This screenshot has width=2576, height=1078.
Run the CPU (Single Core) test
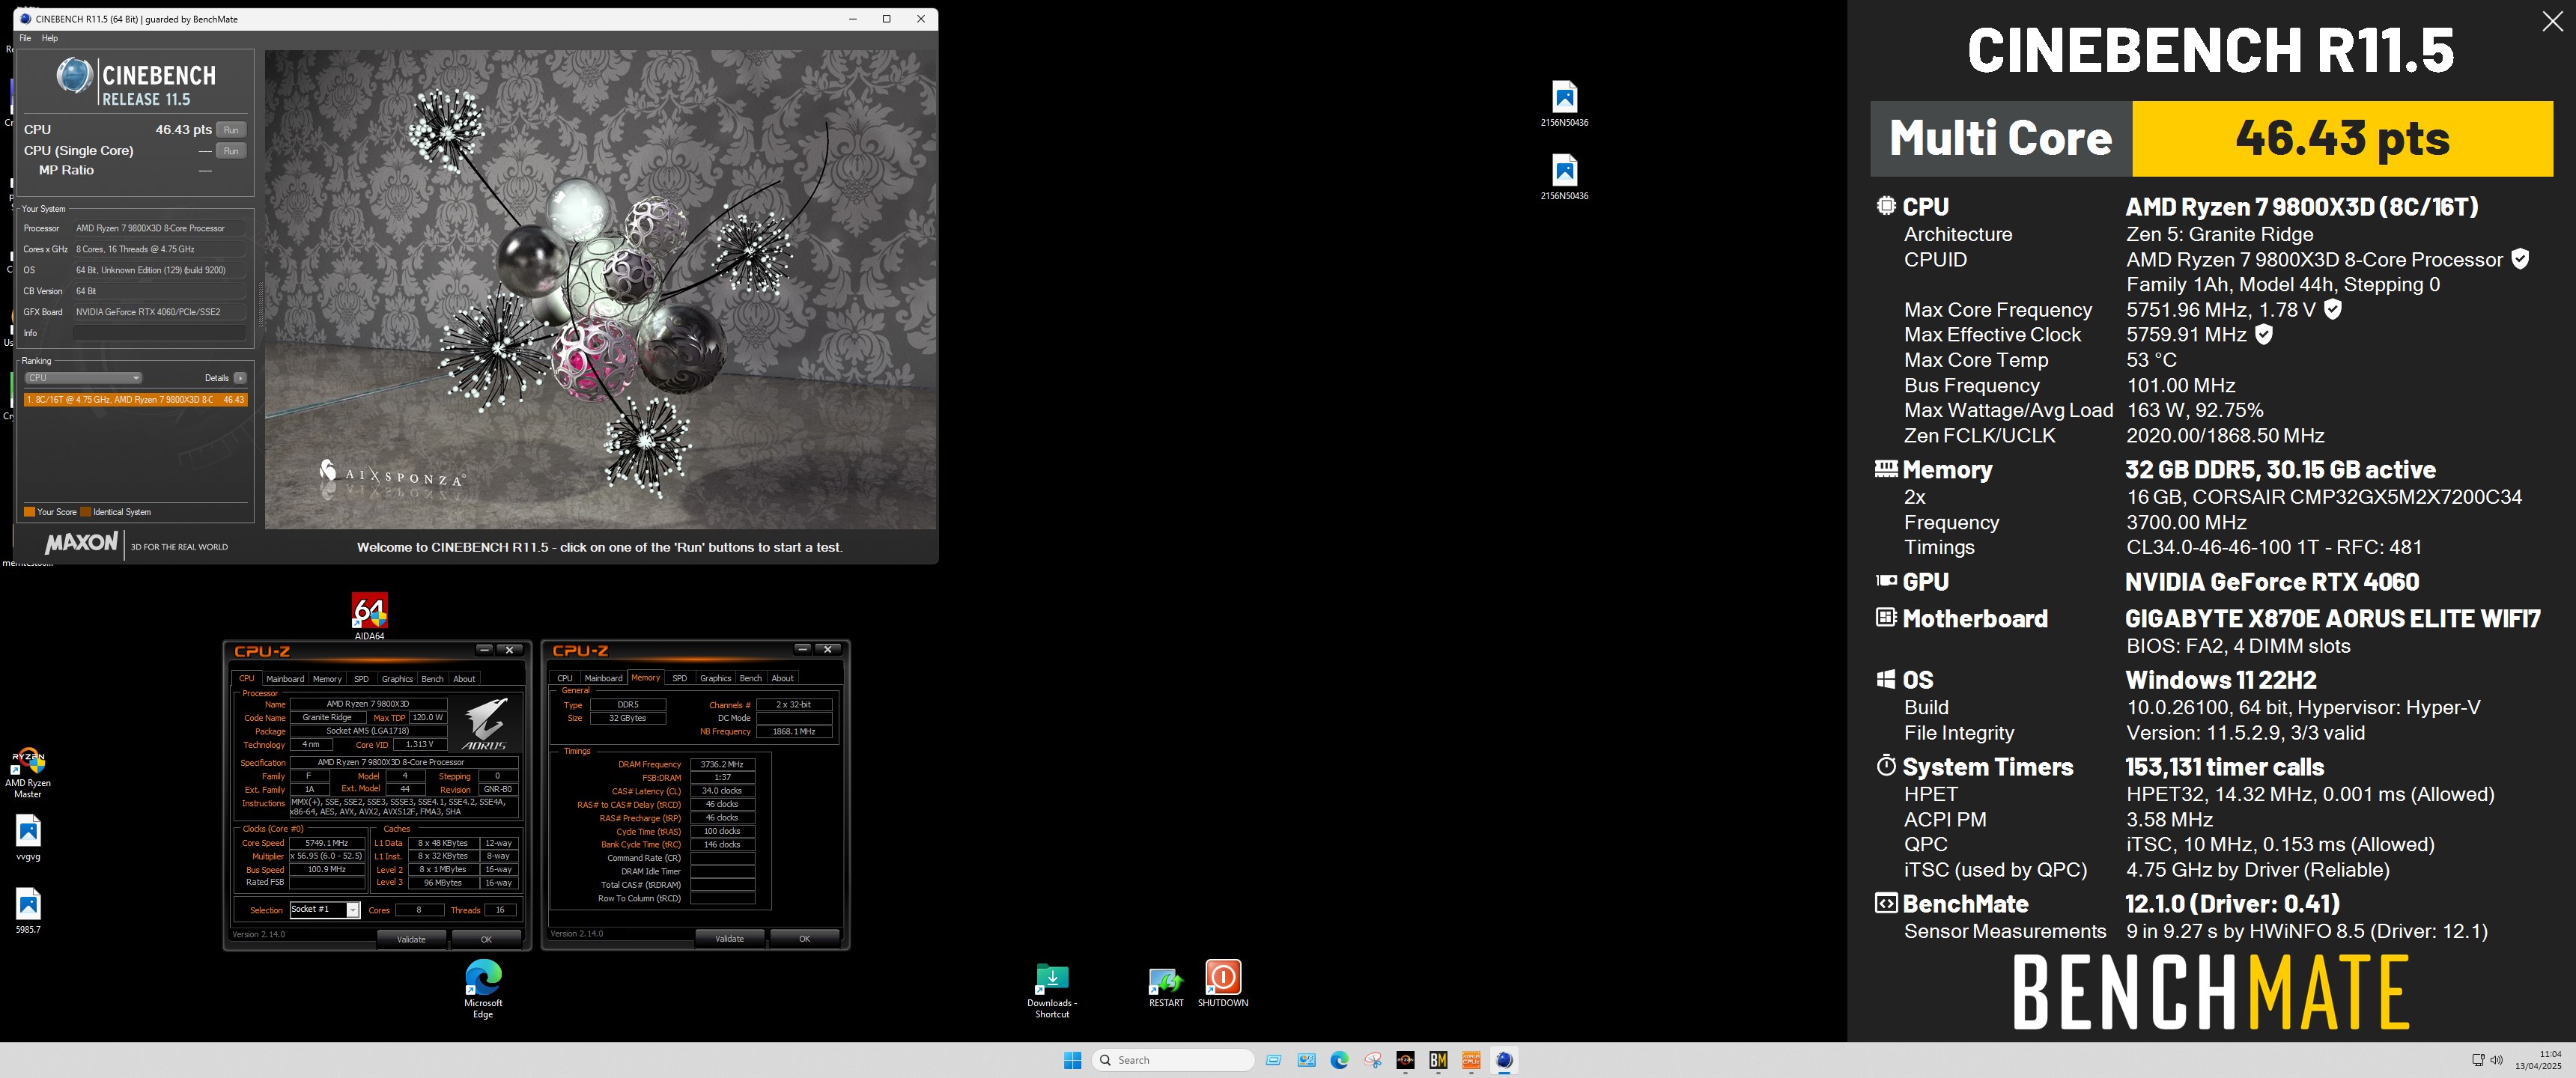pyautogui.click(x=231, y=151)
